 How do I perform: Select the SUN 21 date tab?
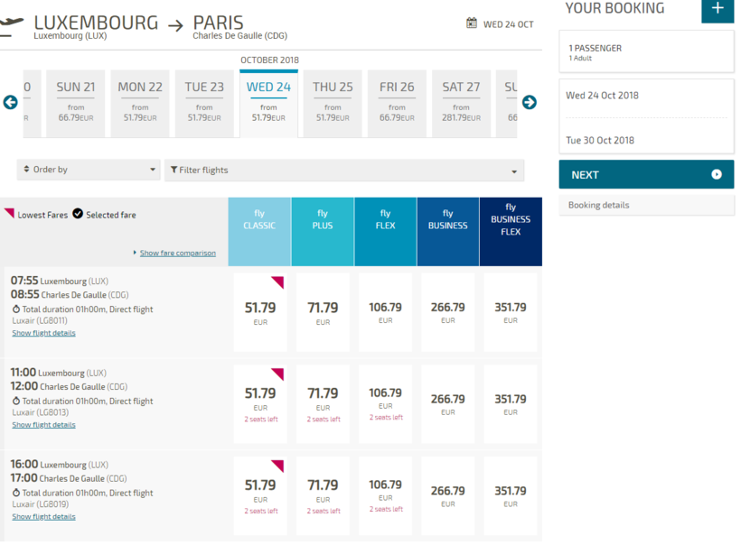76,102
